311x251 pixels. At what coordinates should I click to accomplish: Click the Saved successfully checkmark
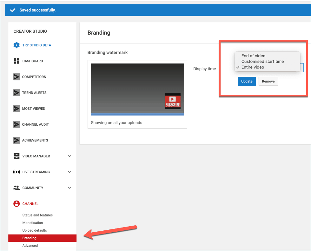coord(13,10)
